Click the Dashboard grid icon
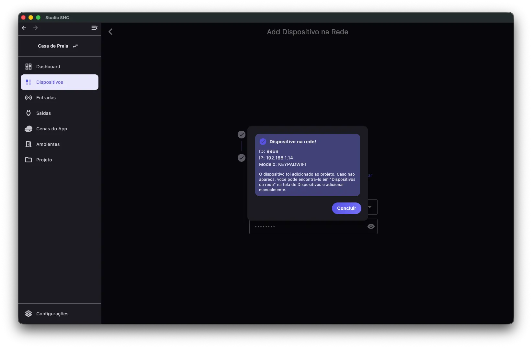The image size is (532, 348). click(x=28, y=67)
